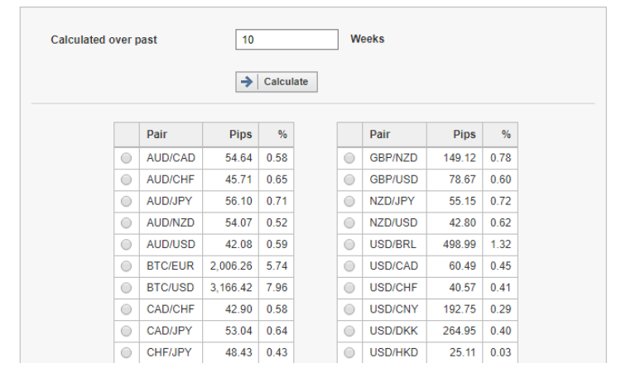Select the GBP/USD radio button
This screenshot has height=368, width=631.
tap(349, 179)
